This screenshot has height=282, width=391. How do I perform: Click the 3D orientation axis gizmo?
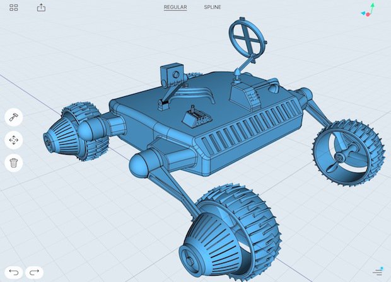coord(368,11)
